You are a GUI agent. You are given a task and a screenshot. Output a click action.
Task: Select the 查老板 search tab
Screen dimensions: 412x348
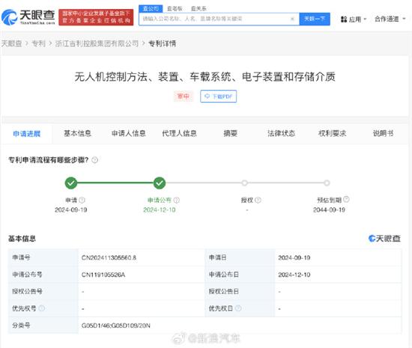[x=175, y=9]
